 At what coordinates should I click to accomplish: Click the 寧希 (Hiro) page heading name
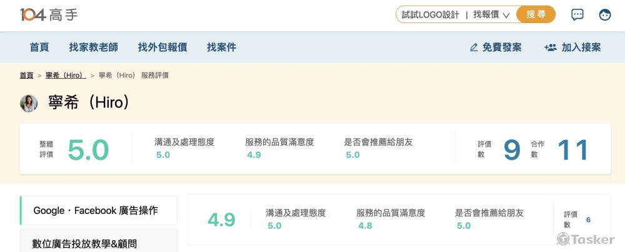pos(89,103)
